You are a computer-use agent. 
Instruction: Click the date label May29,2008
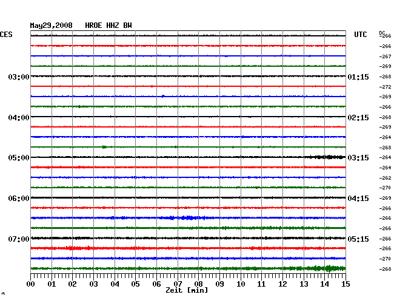52,26
